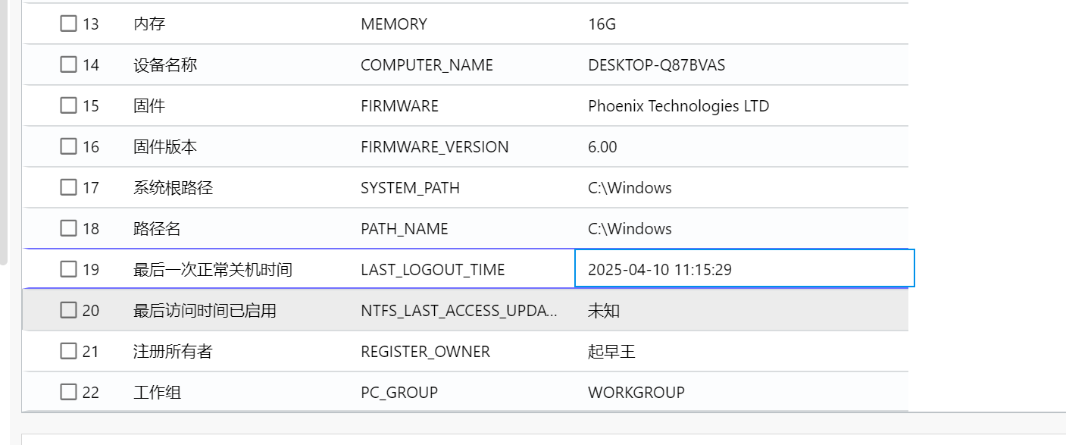Screen dimensions: 1066x445
Task: Click the WORKGROUP value cell
Action: pyautogui.click(x=636, y=393)
